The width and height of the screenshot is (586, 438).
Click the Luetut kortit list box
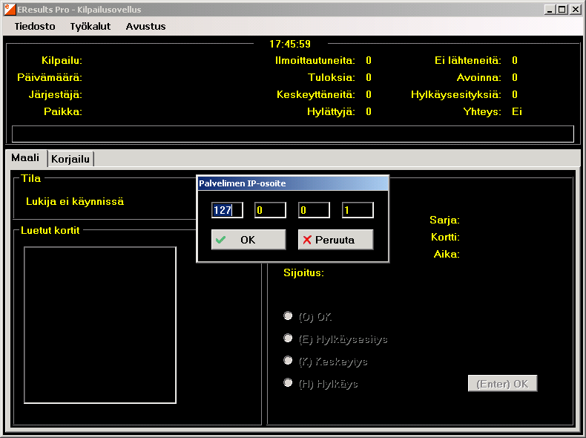(100, 325)
